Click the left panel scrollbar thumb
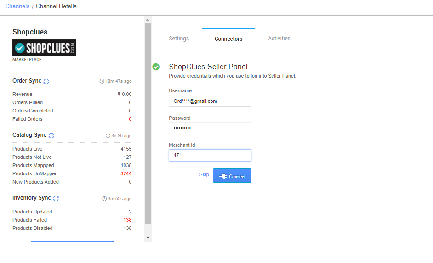Viewport: 433px width, 263px height. (148, 124)
